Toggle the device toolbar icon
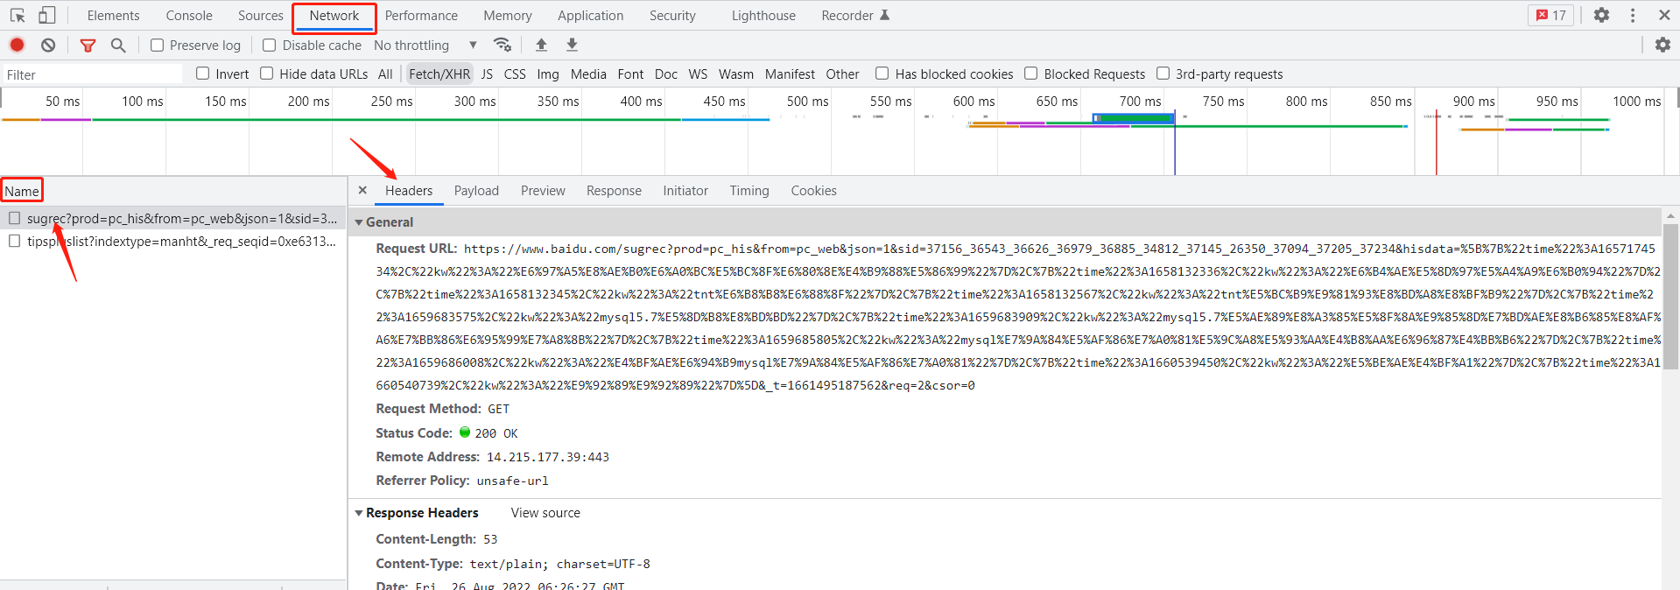This screenshot has height=590, width=1680. 47,16
